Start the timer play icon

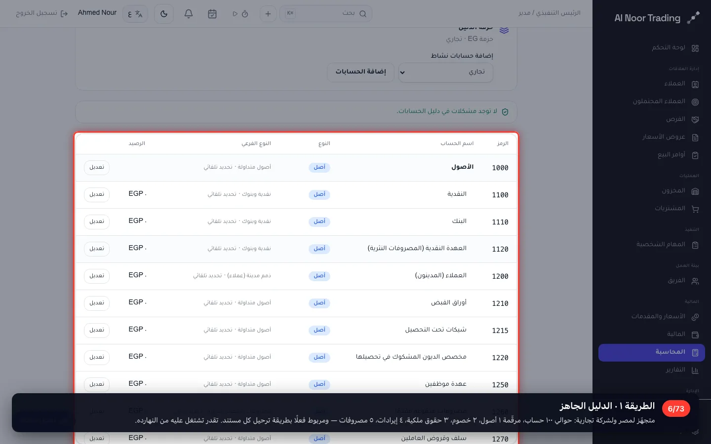click(235, 14)
